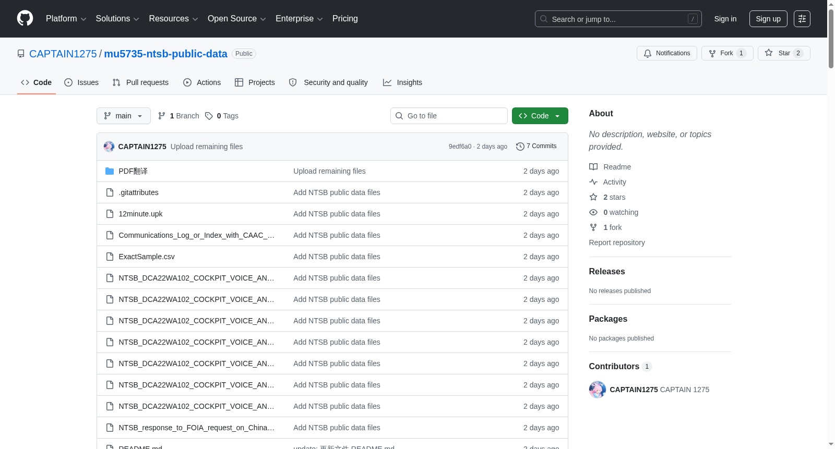Click the Packages heading
835x449 pixels.
(608, 319)
